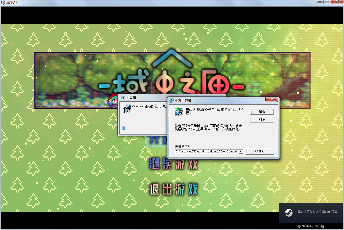Click the 域中之匣 game window icon
The width and height of the screenshot is (344, 230).
(x=3, y=2)
